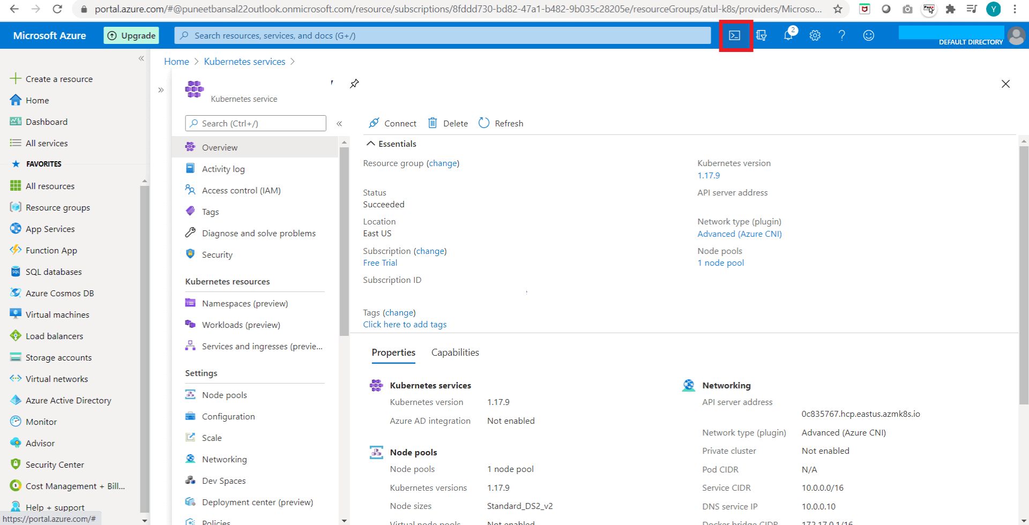
Task: Open Load balancers favorite
Action: click(47, 336)
